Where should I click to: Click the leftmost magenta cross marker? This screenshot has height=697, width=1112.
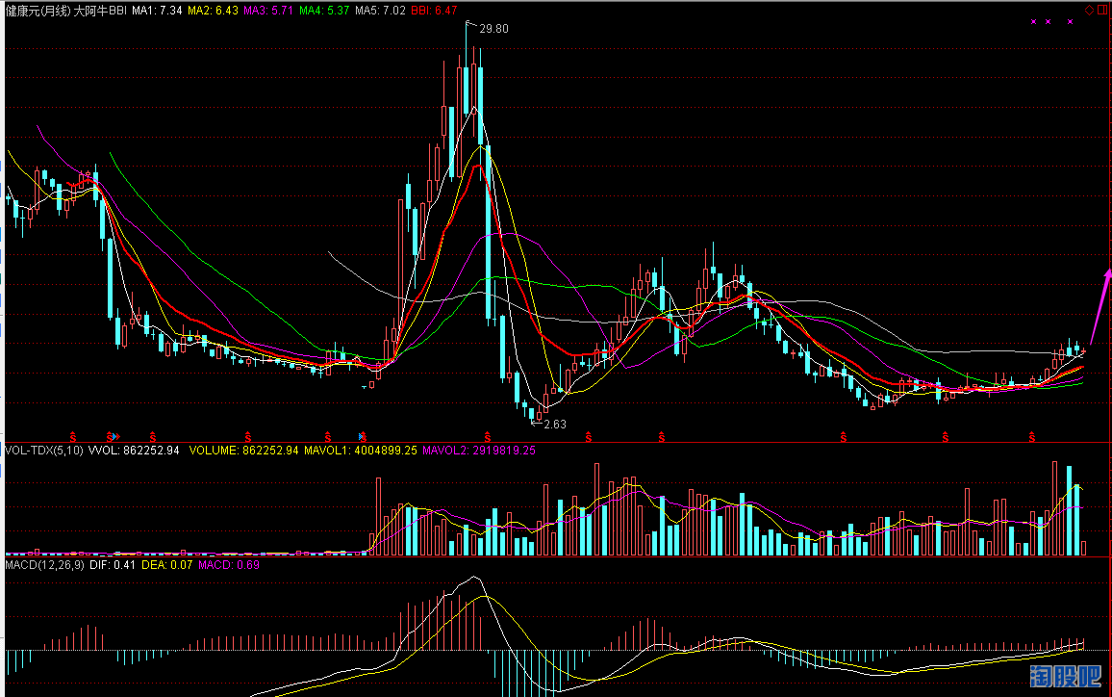click(x=1033, y=22)
